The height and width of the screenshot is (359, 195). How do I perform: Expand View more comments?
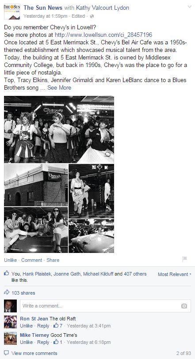click(34, 353)
